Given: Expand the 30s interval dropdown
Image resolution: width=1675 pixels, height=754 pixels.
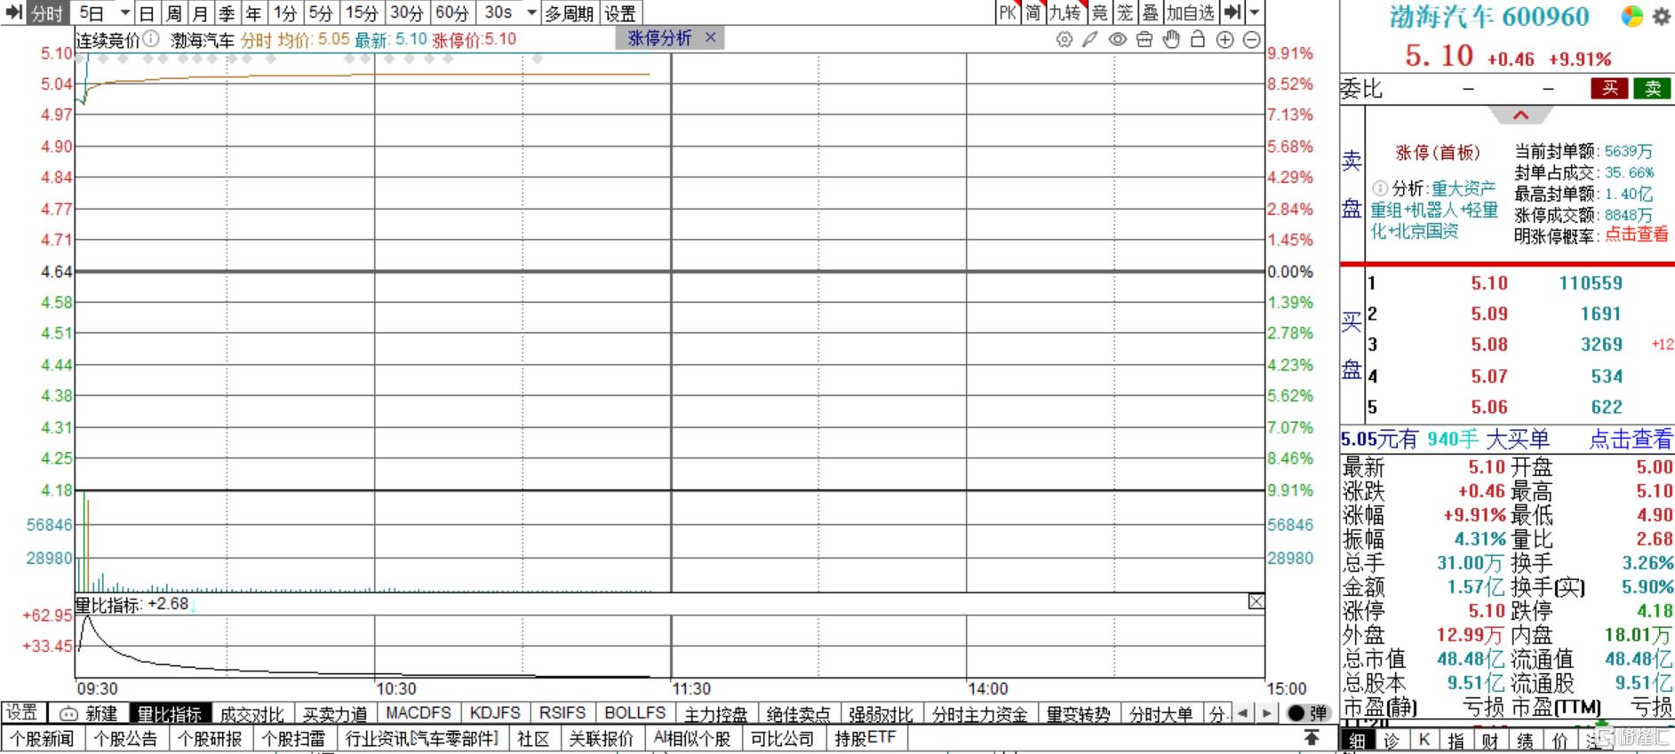Looking at the screenshot, I should (531, 13).
